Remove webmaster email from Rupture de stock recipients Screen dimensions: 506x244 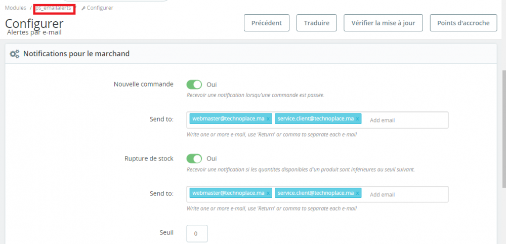[x=268, y=193]
